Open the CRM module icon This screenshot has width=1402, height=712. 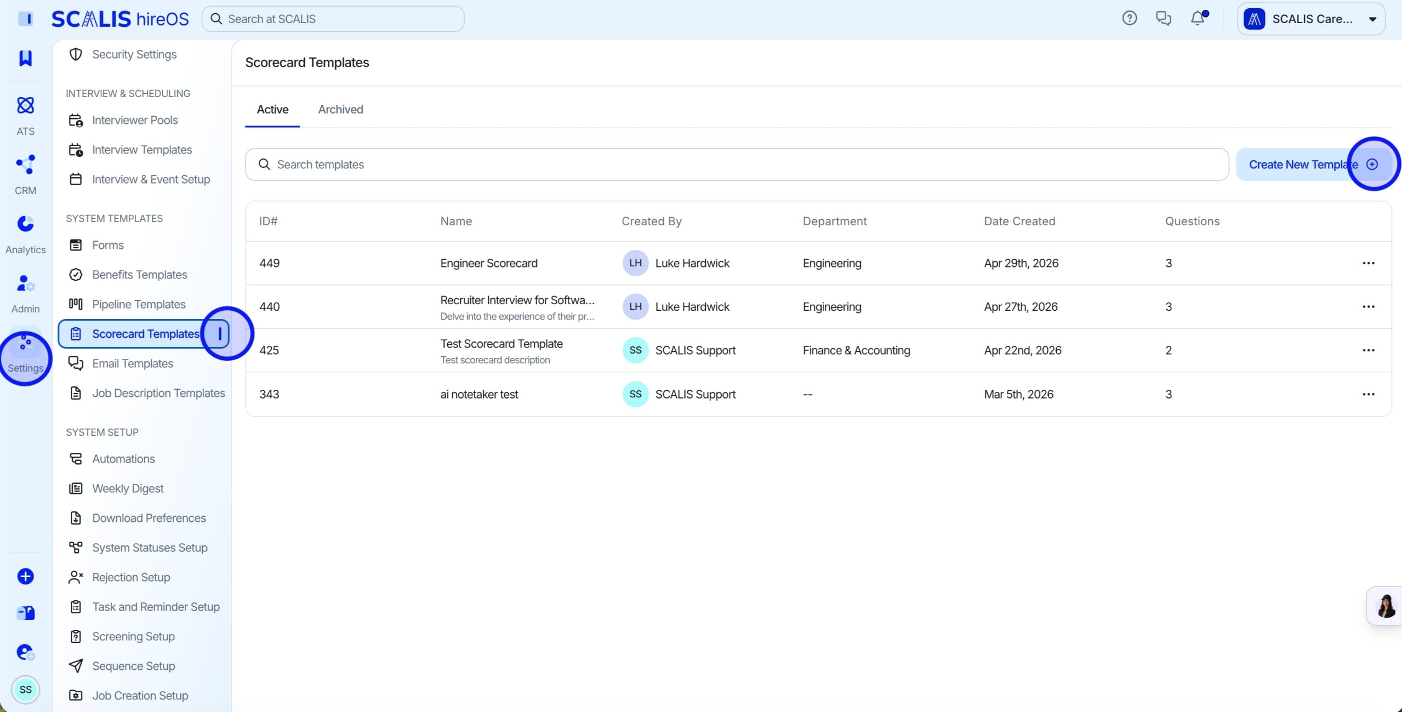click(25, 164)
